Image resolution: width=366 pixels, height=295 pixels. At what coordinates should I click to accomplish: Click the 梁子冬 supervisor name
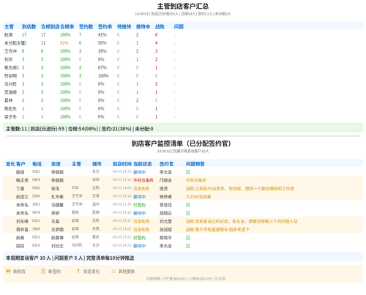coord(10,117)
